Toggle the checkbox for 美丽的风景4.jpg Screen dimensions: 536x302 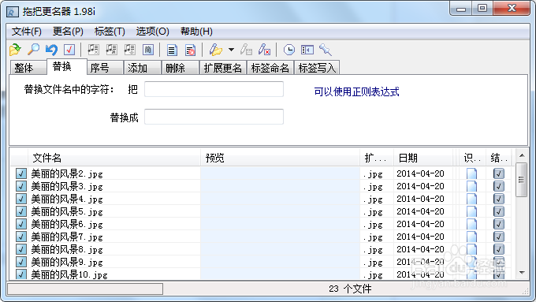click(20, 199)
